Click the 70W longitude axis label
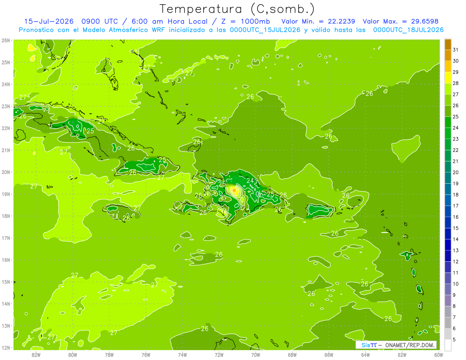This screenshot has width=466, height=360. (256, 355)
